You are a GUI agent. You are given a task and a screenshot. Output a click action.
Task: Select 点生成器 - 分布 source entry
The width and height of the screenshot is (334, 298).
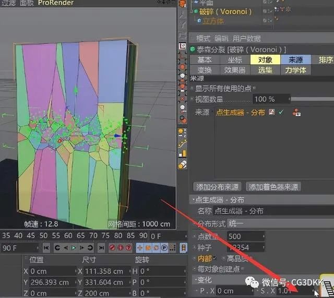tap(241, 112)
